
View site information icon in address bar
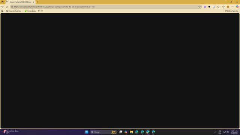click(x=12, y=7)
